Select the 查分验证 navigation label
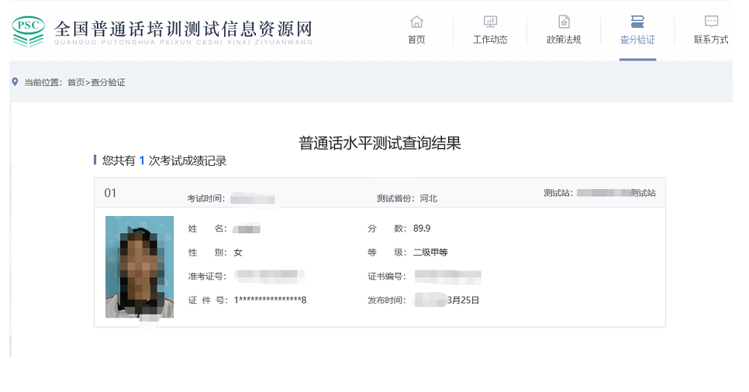 pyautogui.click(x=637, y=40)
